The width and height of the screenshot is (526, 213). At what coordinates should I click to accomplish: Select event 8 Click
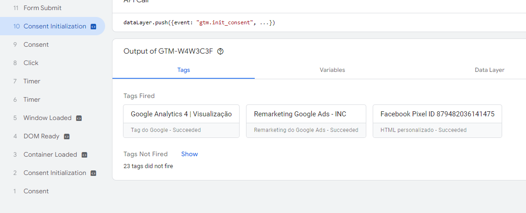(x=52, y=63)
